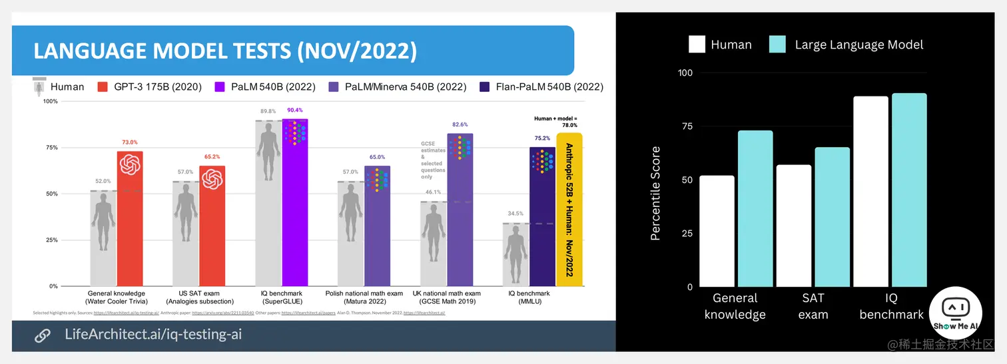Image resolution: width=1007 pixels, height=364 pixels.
Task: Click the UK national math exam label
Action: point(446,297)
